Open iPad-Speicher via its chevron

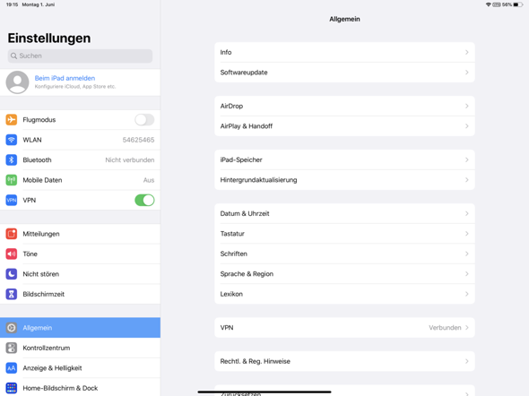click(x=467, y=159)
